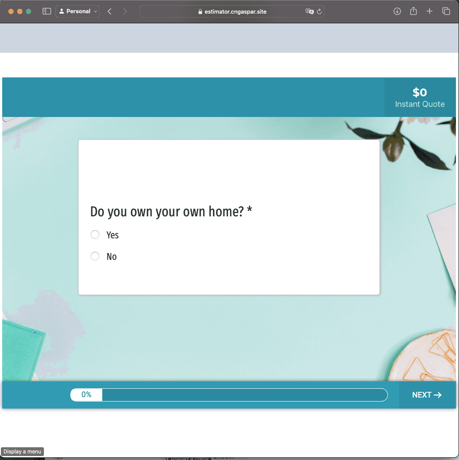
Task: Open a new tab
Action: click(430, 11)
